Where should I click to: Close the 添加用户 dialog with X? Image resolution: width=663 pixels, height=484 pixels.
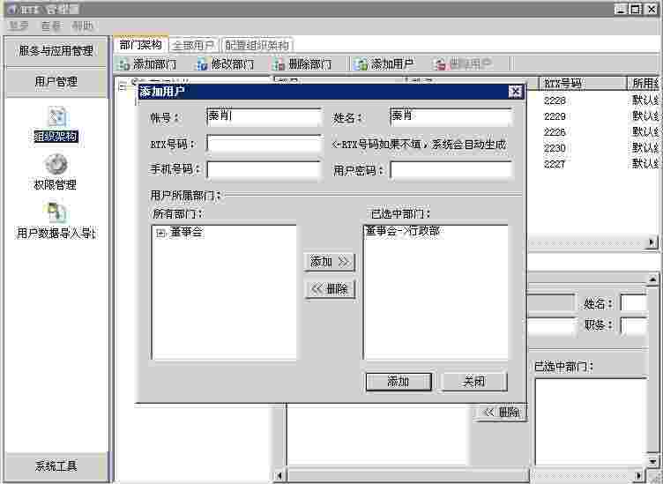click(x=515, y=92)
